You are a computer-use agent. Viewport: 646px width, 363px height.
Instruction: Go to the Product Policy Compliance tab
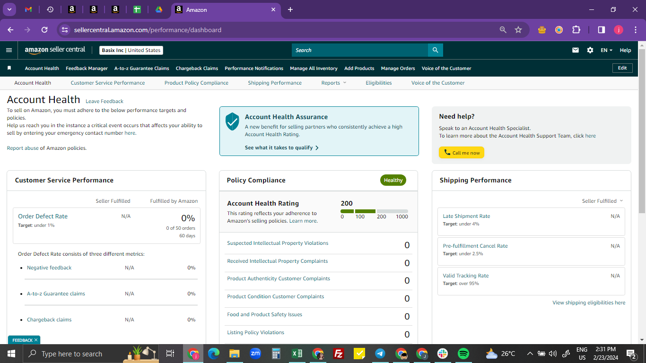point(196,83)
